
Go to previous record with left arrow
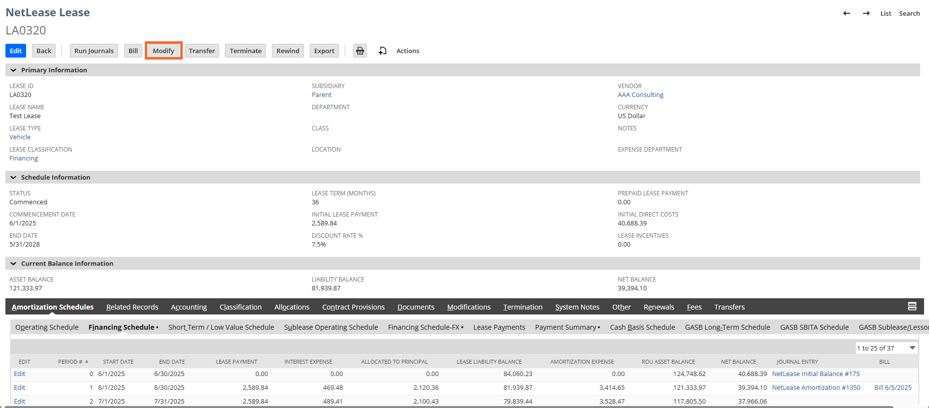[x=847, y=13]
